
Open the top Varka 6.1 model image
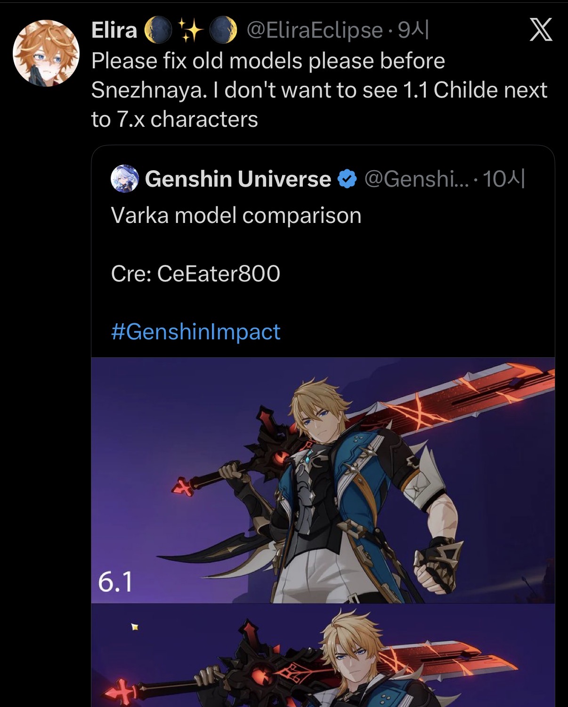323,480
